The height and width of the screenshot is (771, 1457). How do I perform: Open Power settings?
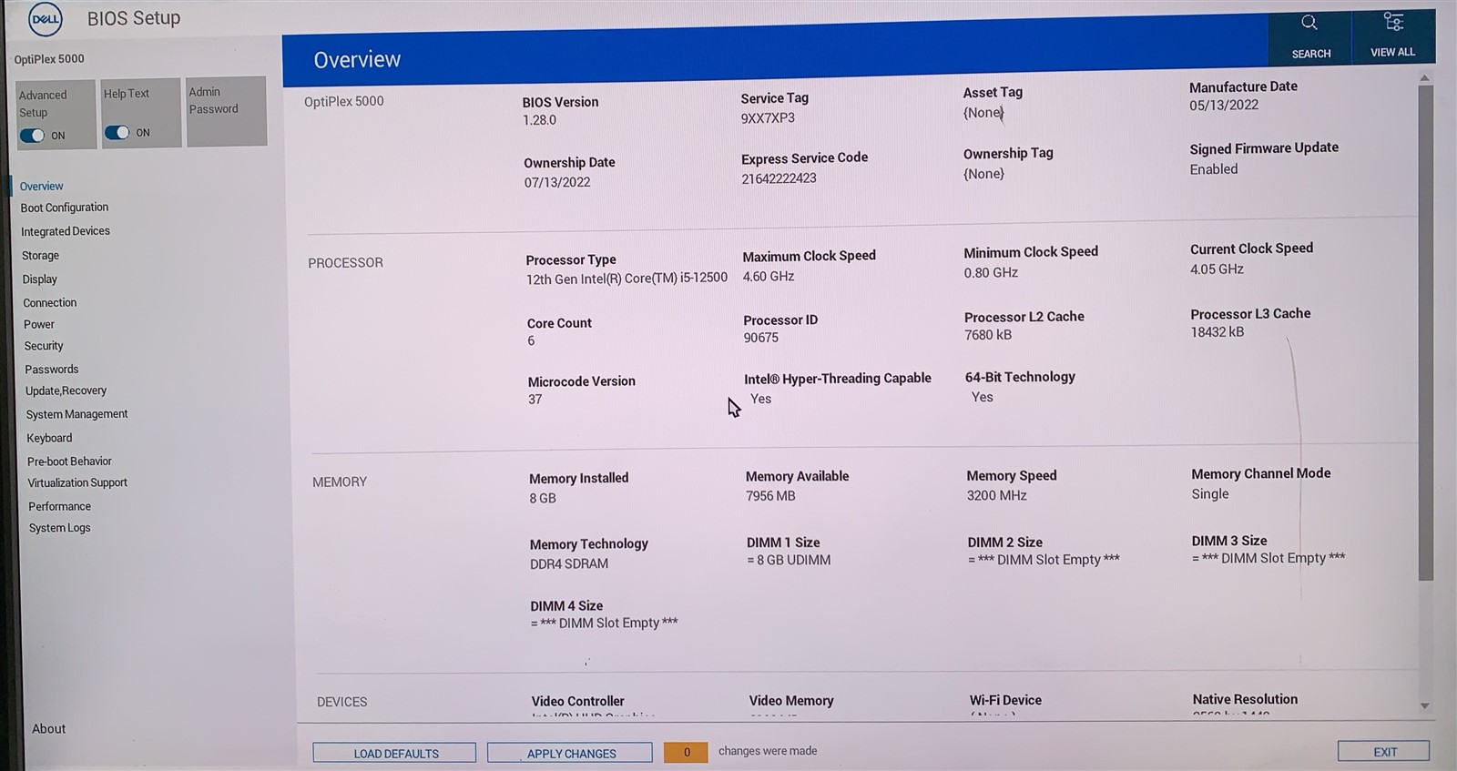pyautogui.click(x=39, y=324)
